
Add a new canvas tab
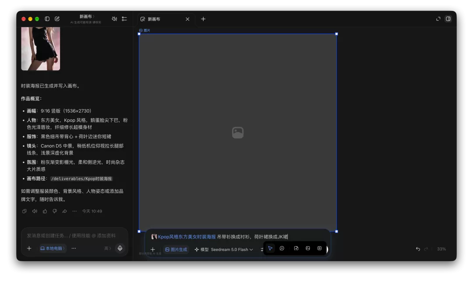(x=203, y=19)
